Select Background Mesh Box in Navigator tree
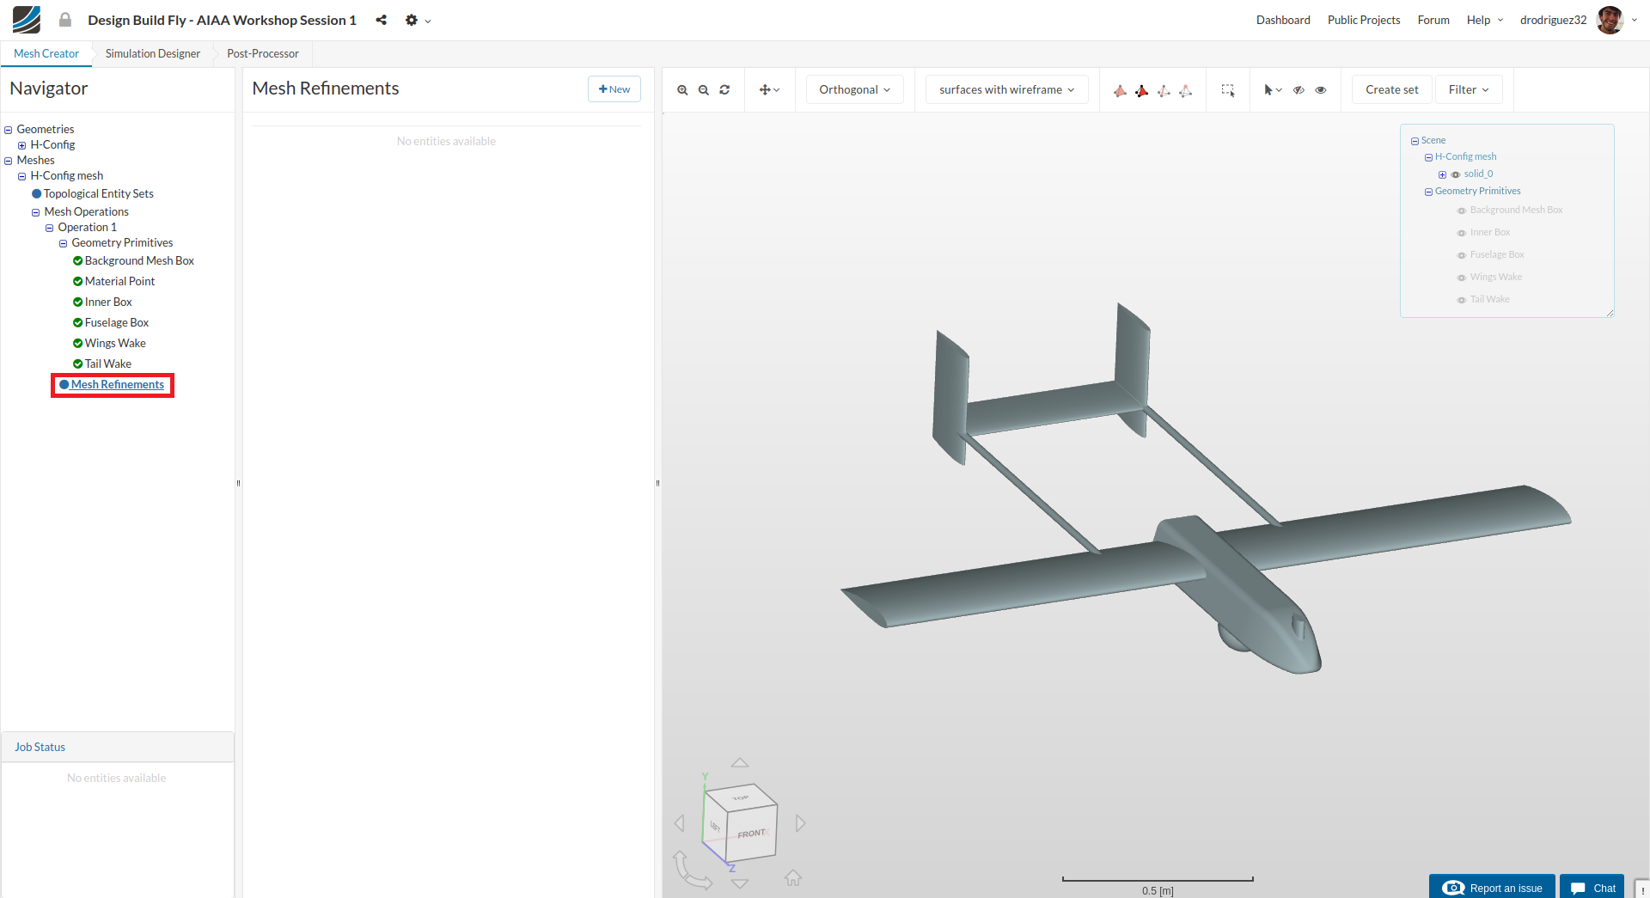 pyautogui.click(x=139, y=260)
